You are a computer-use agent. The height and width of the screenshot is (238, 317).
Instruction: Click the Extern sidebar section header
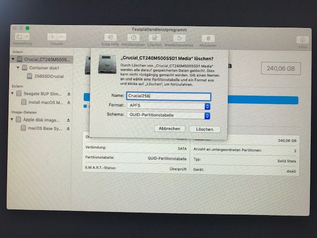pos(17,86)
